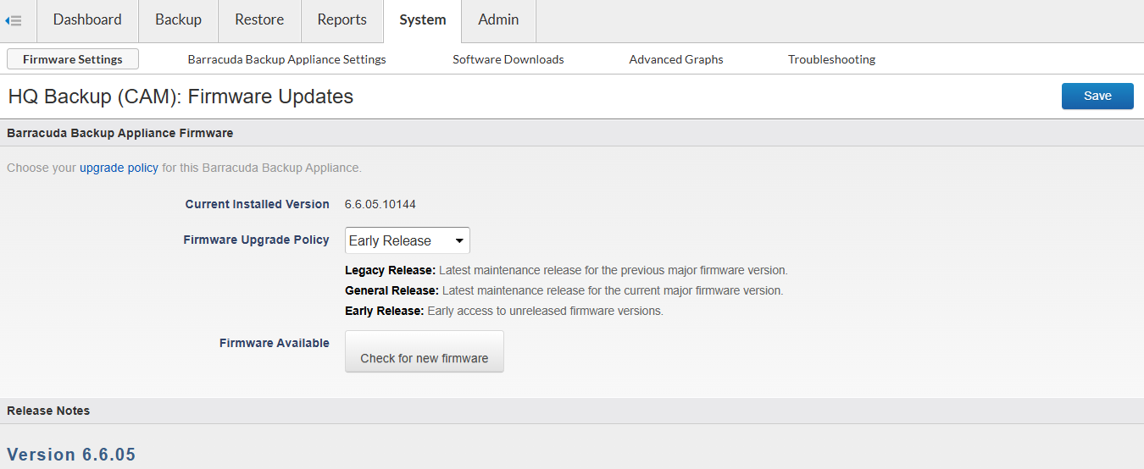
Task: Switch to the Backup tab
Action: point(178,20)
